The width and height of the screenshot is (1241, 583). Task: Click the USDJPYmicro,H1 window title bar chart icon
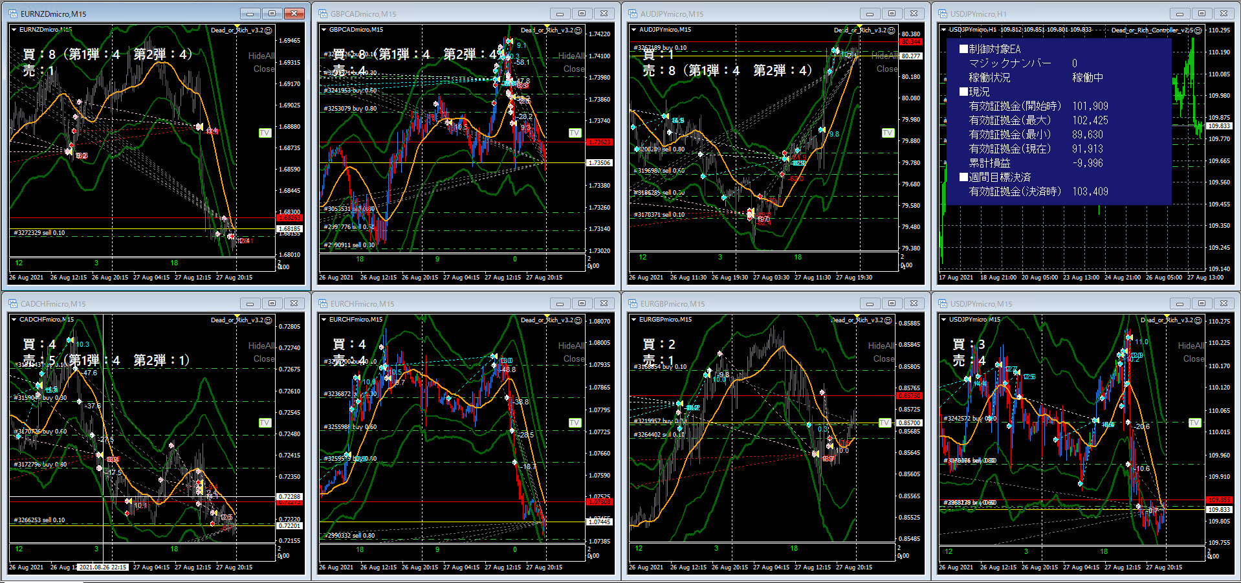pos(943,14)
